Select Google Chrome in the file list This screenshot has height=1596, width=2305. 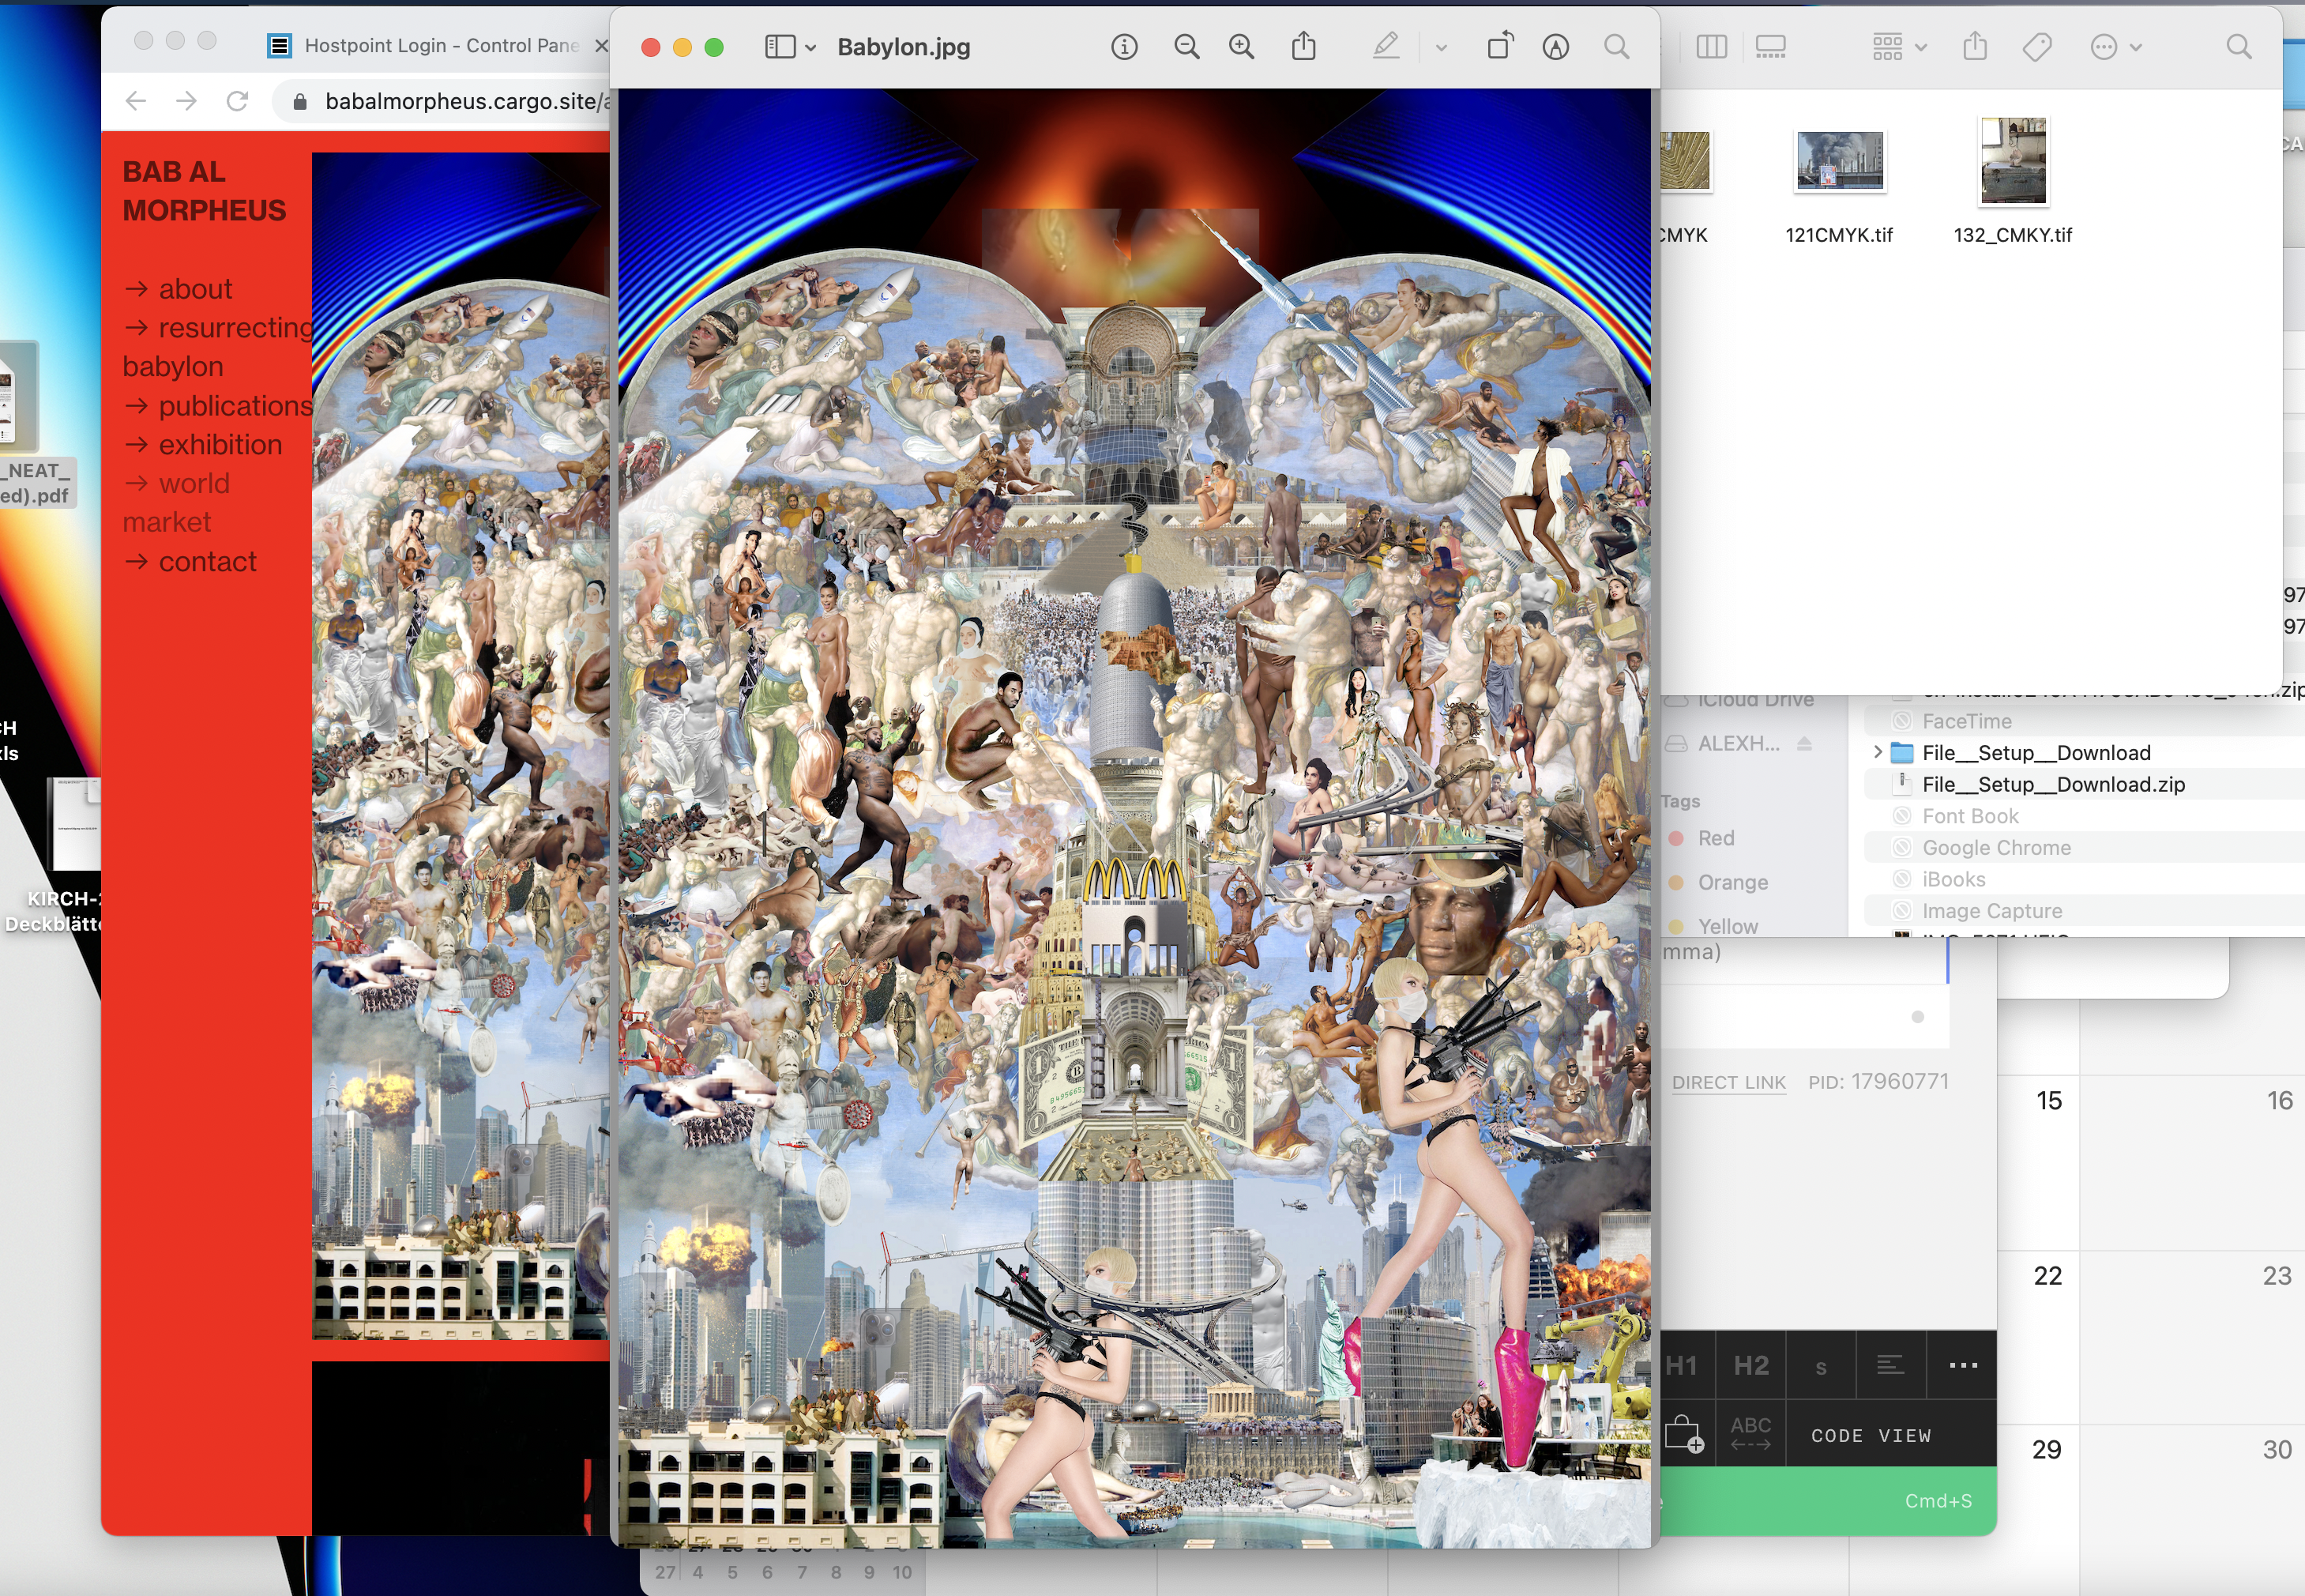click(1996, 848)
